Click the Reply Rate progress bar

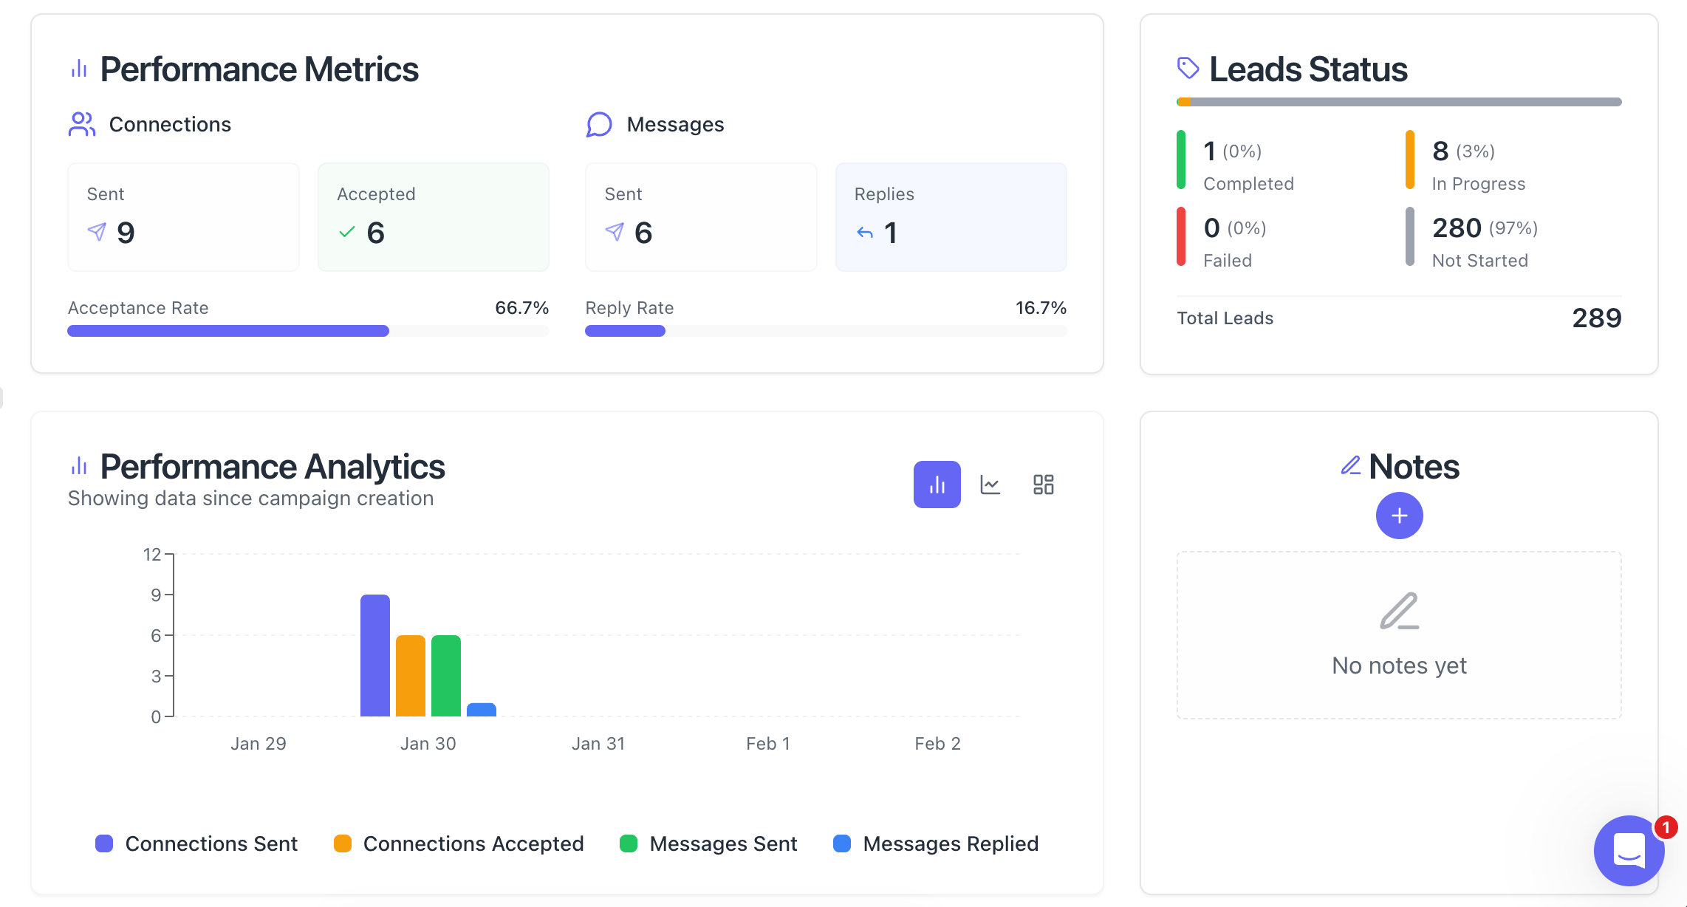point(825,331)
